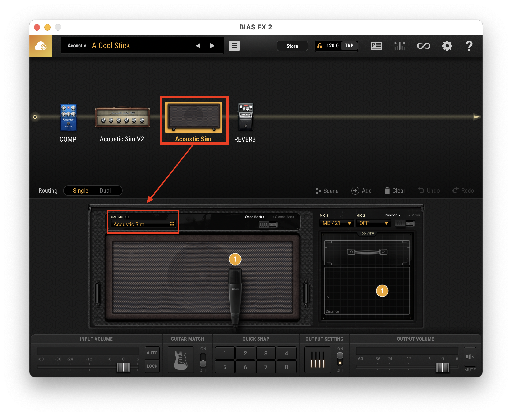This screenshot has width=512, height=416.
Task: Open the pedalboard view icon
Action: 377,46
